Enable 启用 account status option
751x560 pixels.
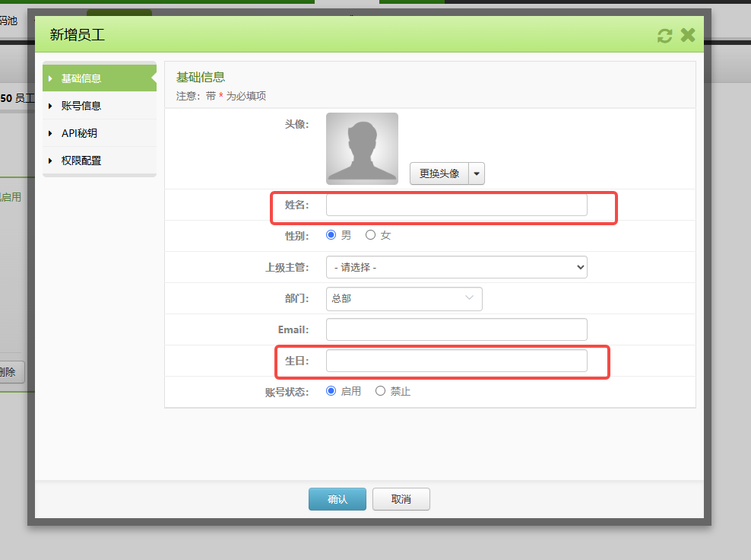pyautogui.click(x=330, y=390)
